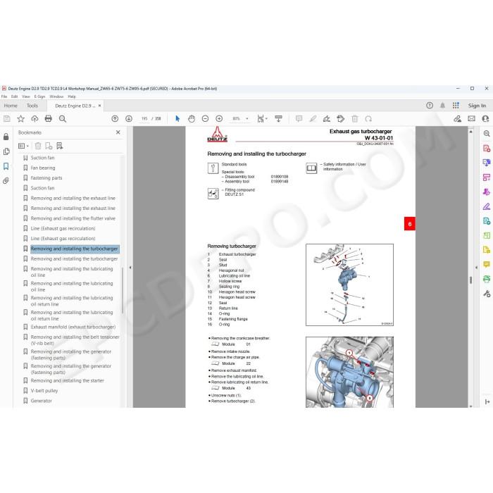Click the delete page trash icon
493x493 pixels.
point(355,118)
